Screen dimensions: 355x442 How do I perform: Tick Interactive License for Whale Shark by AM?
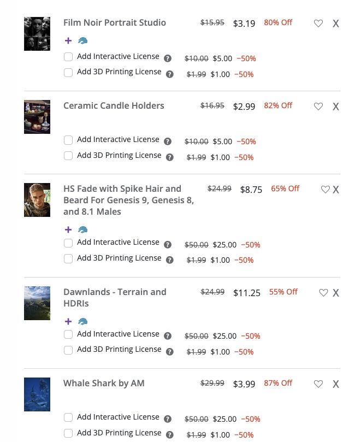(68, 417)
